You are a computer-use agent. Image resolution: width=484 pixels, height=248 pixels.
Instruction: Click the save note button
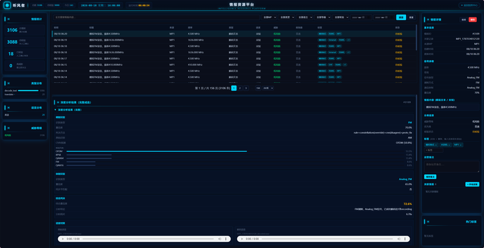tap(430, 177)
